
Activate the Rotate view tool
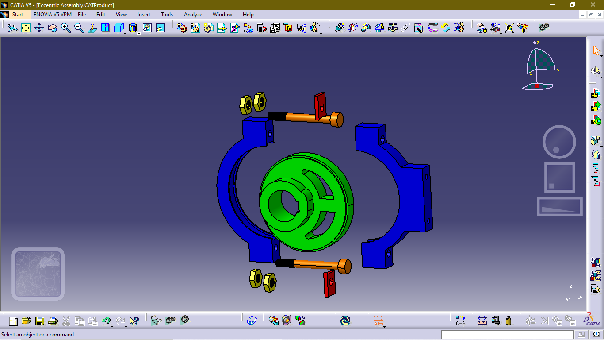[x=52, y=27]
